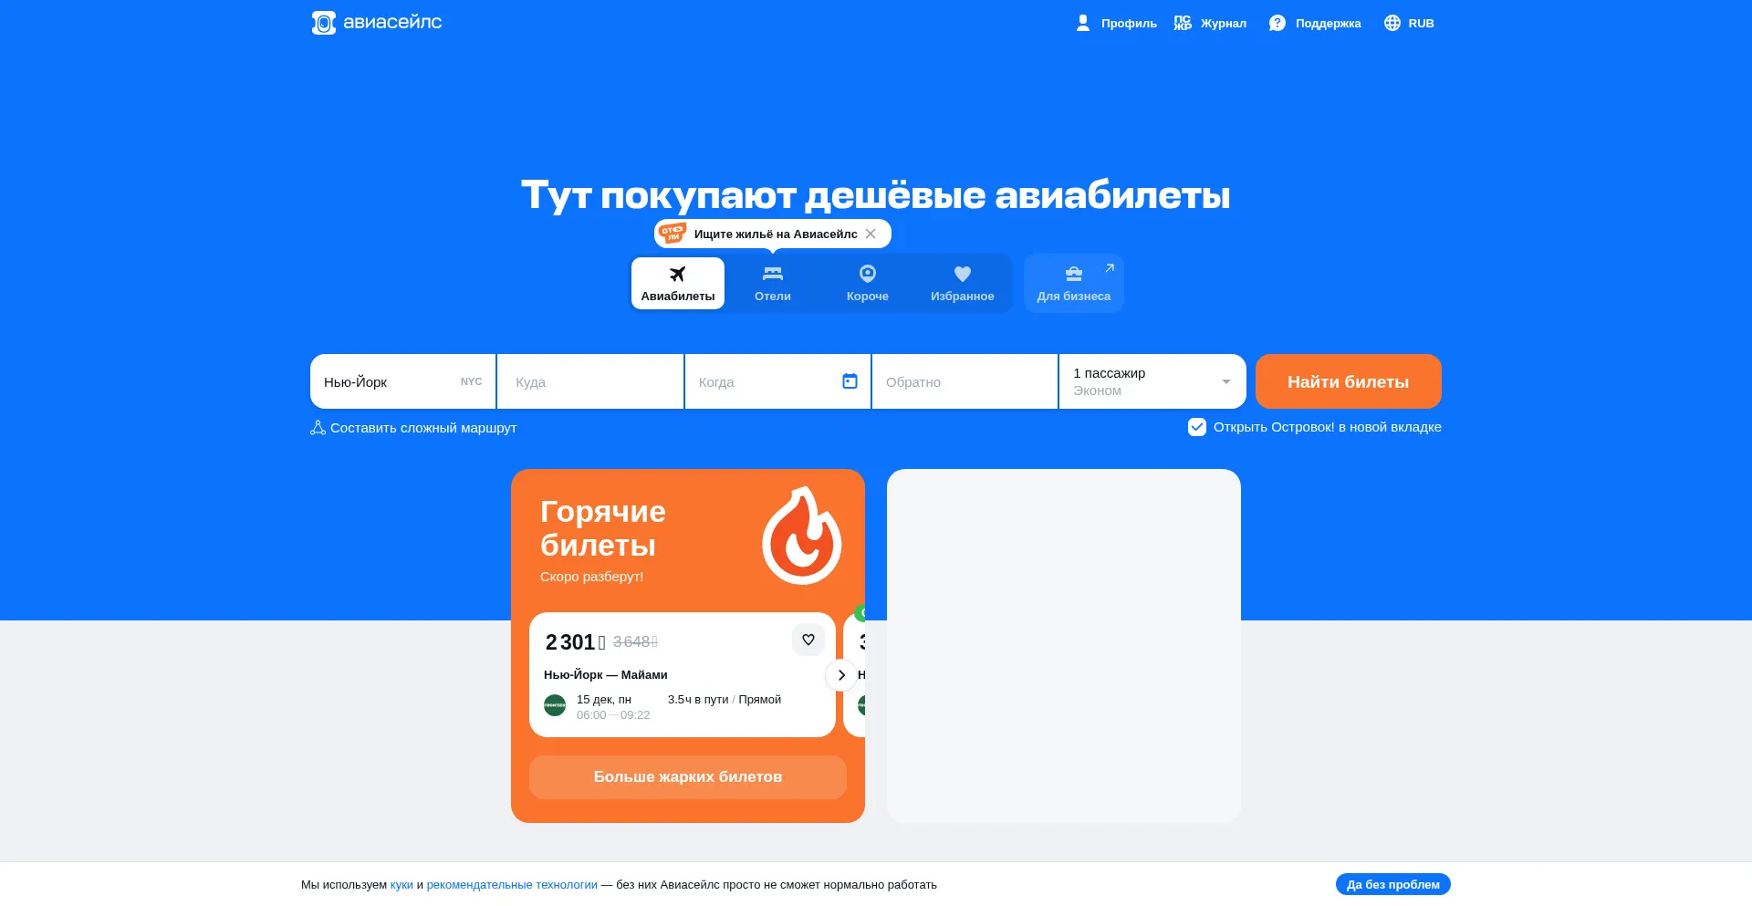Click the large flame icon in Горячие билеты
Screen dimensions: 1752x906
coord(801,536)
